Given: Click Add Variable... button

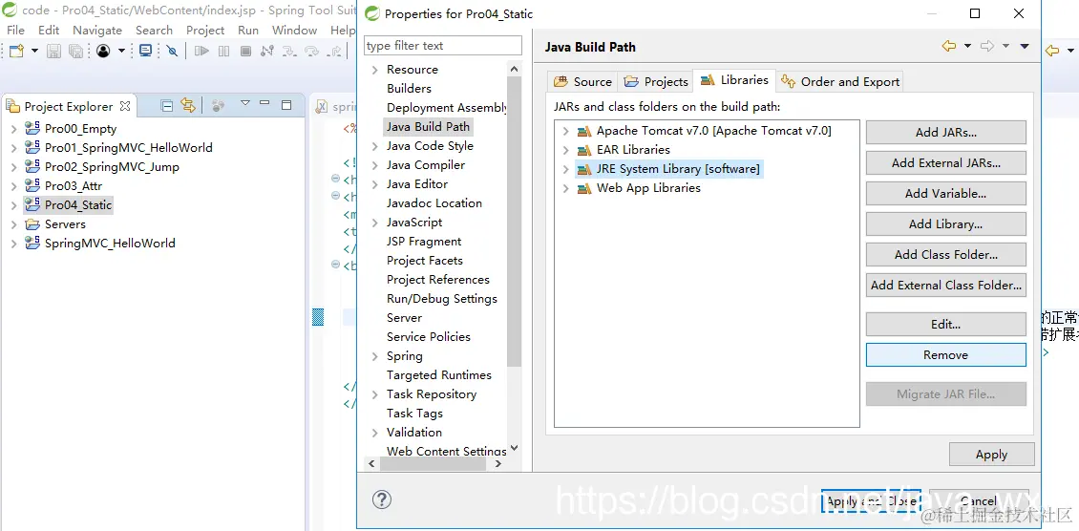Looking at the screenshot, I should pos(945,193).
